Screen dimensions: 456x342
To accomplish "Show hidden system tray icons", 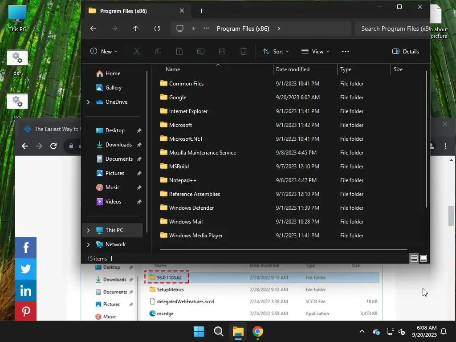I will (362, 331).
